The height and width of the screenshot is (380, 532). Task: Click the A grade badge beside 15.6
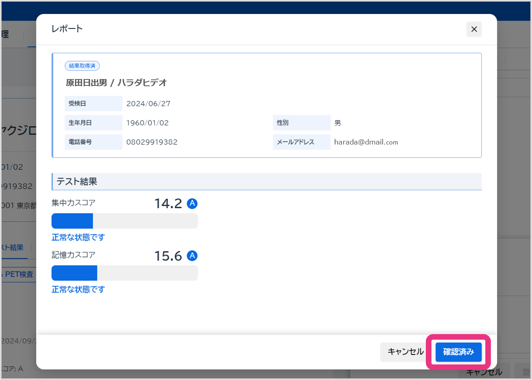coord(192,255)
